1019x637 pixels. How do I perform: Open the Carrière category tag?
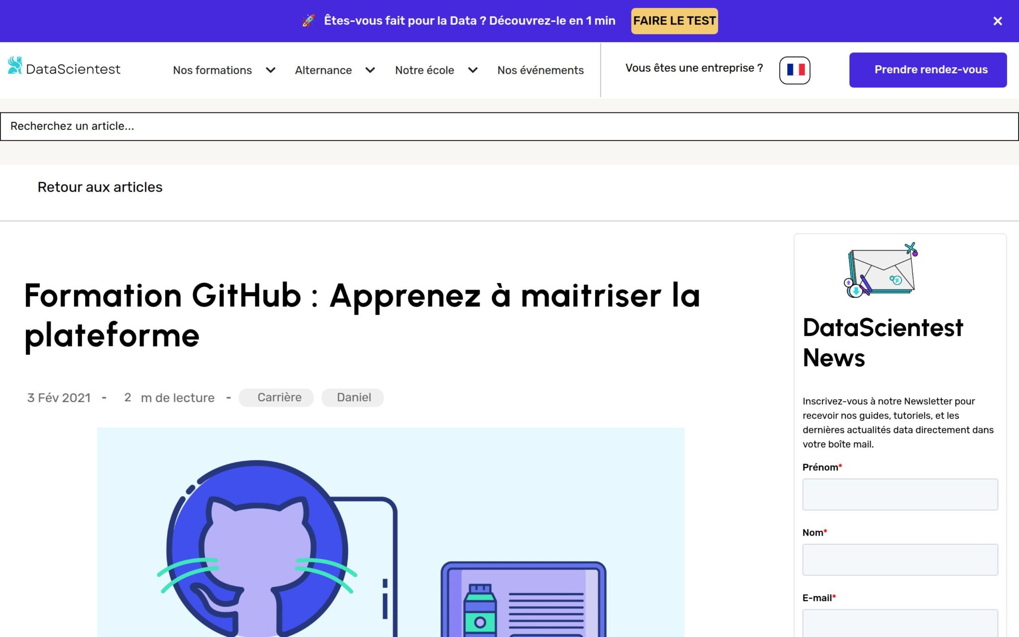pyautogui.click(x=276, y=398)
